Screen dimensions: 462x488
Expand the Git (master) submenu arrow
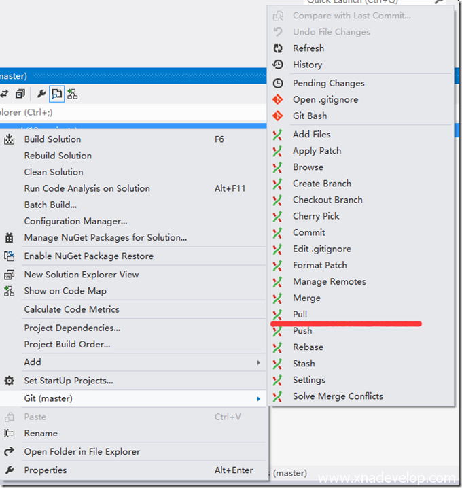(258, 398)
